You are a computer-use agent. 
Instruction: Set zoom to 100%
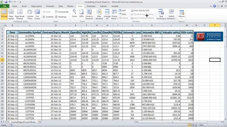pyautogui.click(x=81, y=13)
